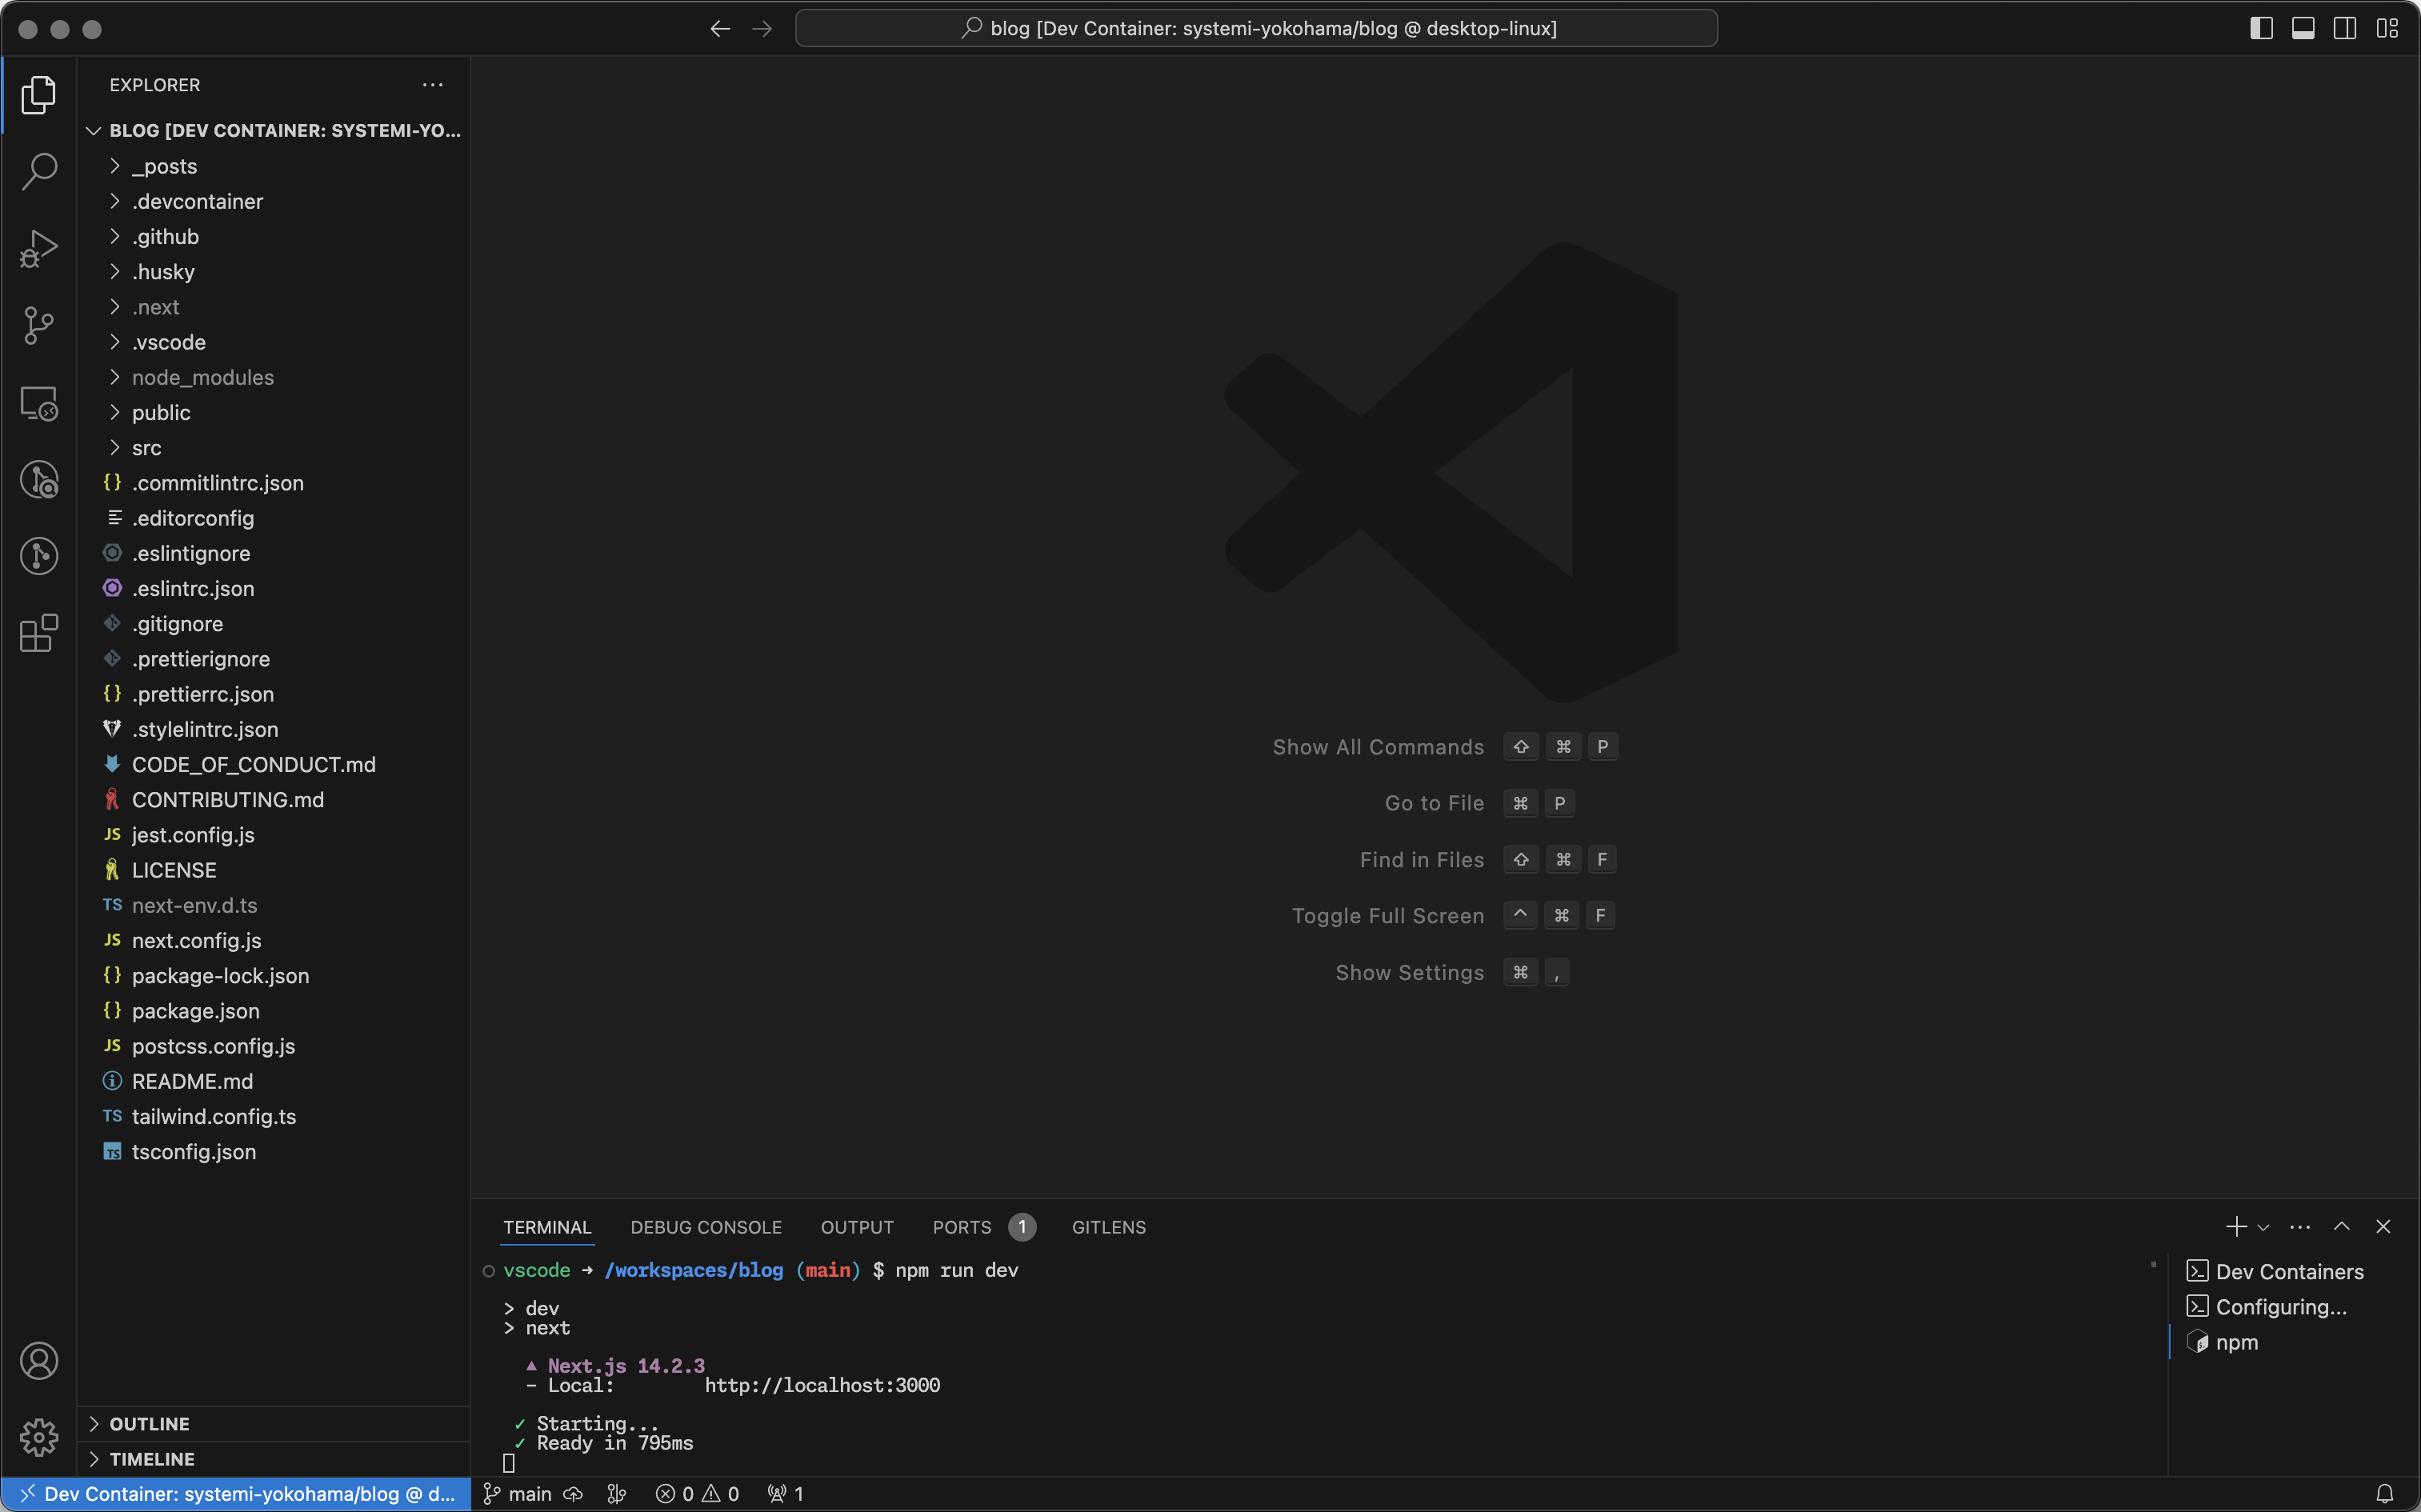Screen dimensions: 2421x1512
Task: Create a new terminal with plus icon
Action: coord(2236,1226)
